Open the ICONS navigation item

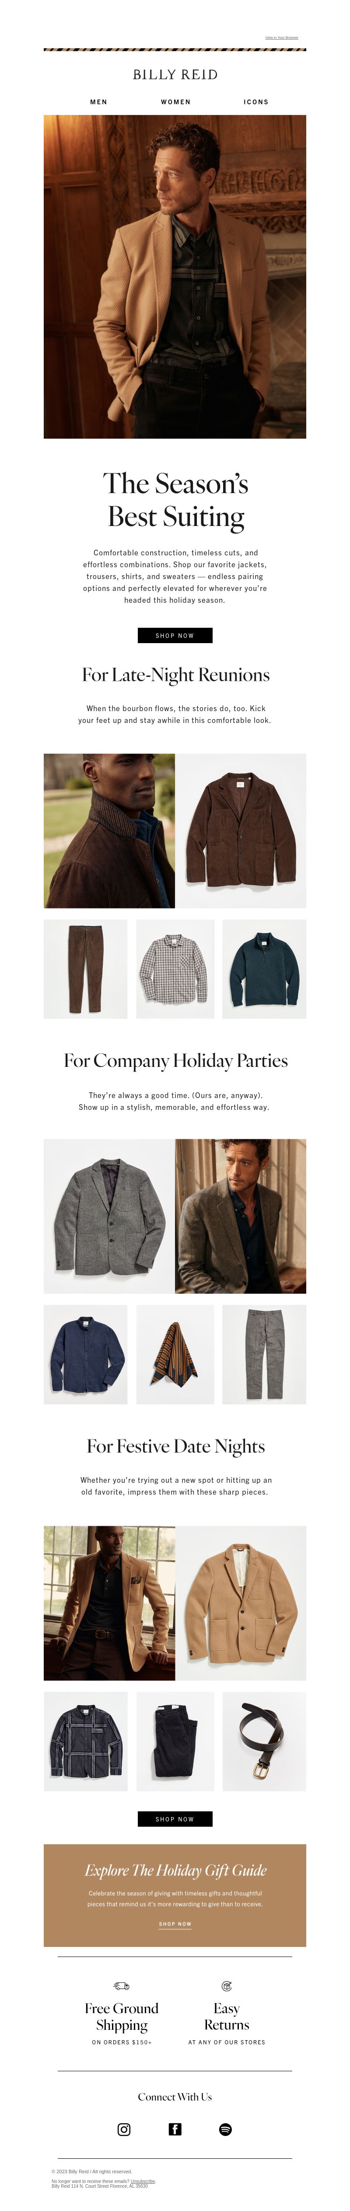click(x=256, y=102)
